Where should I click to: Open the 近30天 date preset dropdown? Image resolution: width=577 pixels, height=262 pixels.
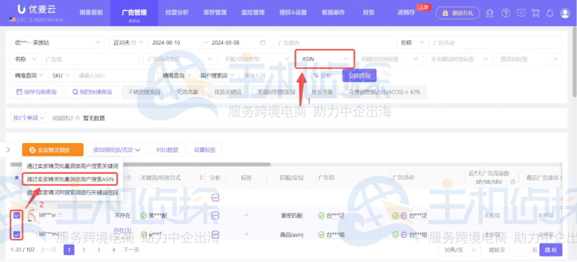click(x=128, y=43)
